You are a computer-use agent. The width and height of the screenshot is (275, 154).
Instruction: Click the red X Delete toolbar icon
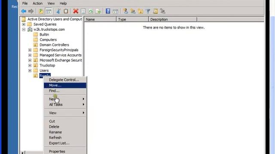[76, 12]
